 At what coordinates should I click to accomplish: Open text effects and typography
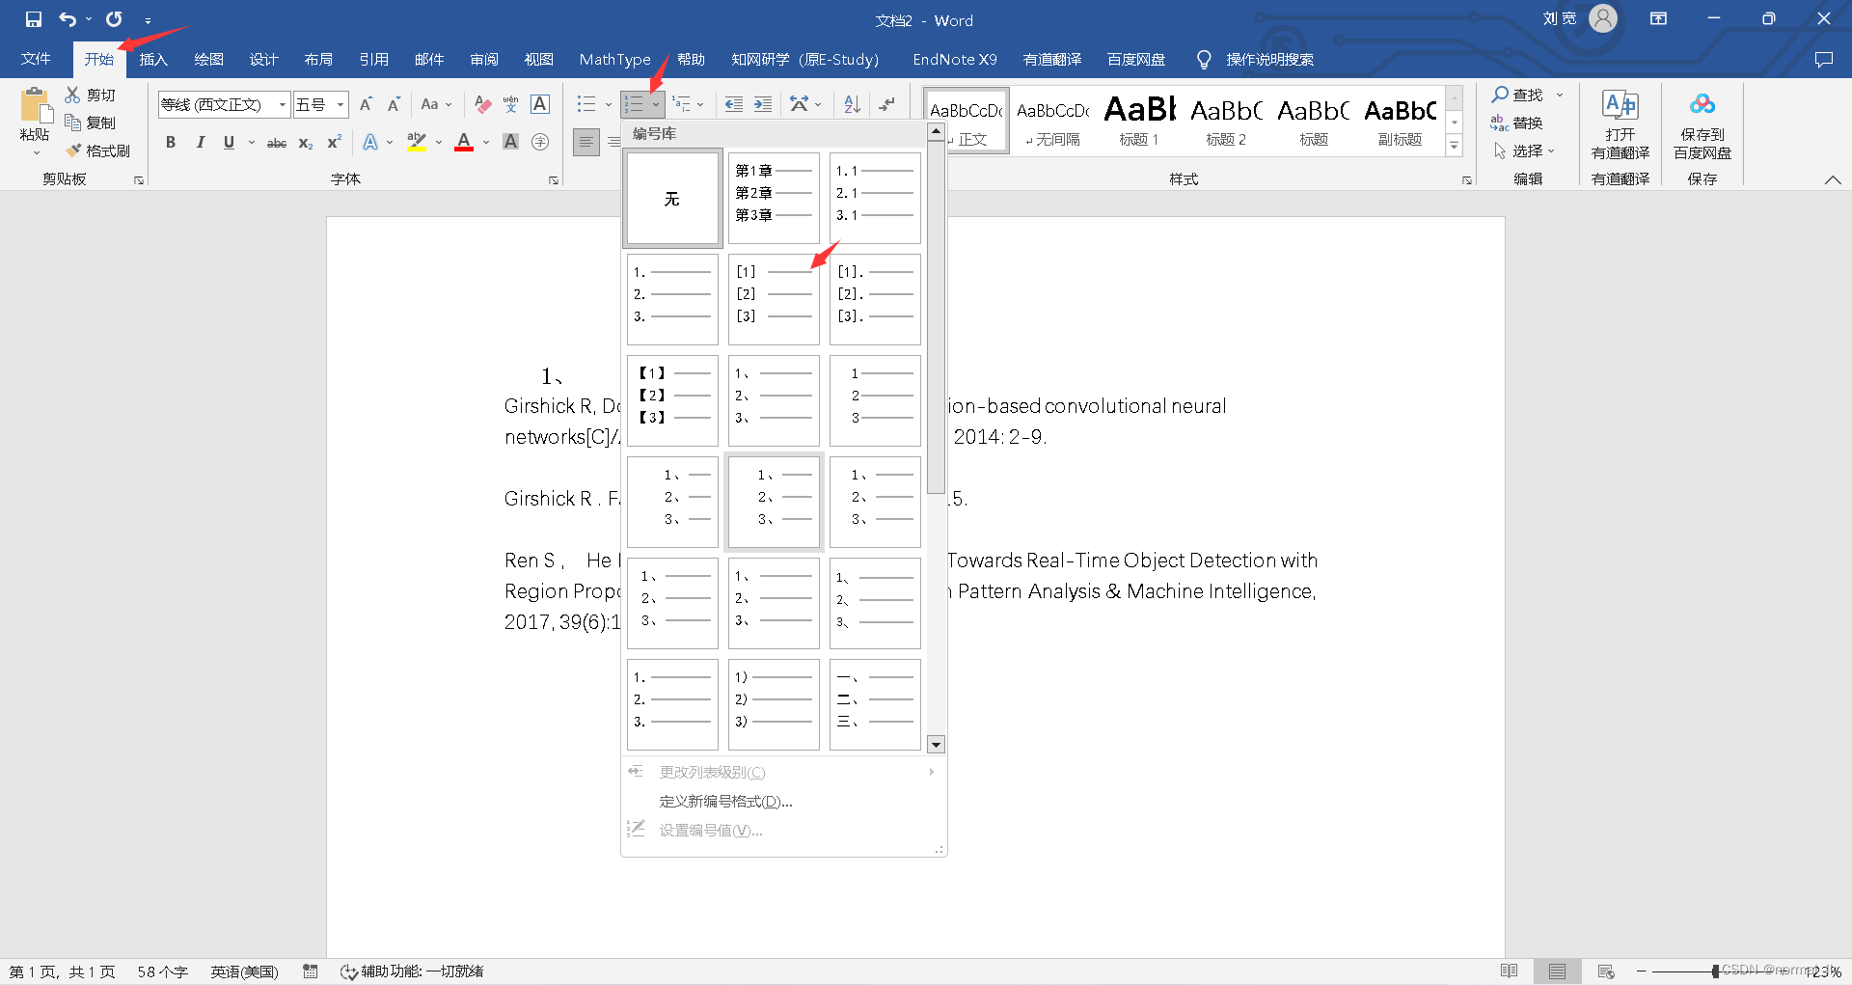click(370, 143)
